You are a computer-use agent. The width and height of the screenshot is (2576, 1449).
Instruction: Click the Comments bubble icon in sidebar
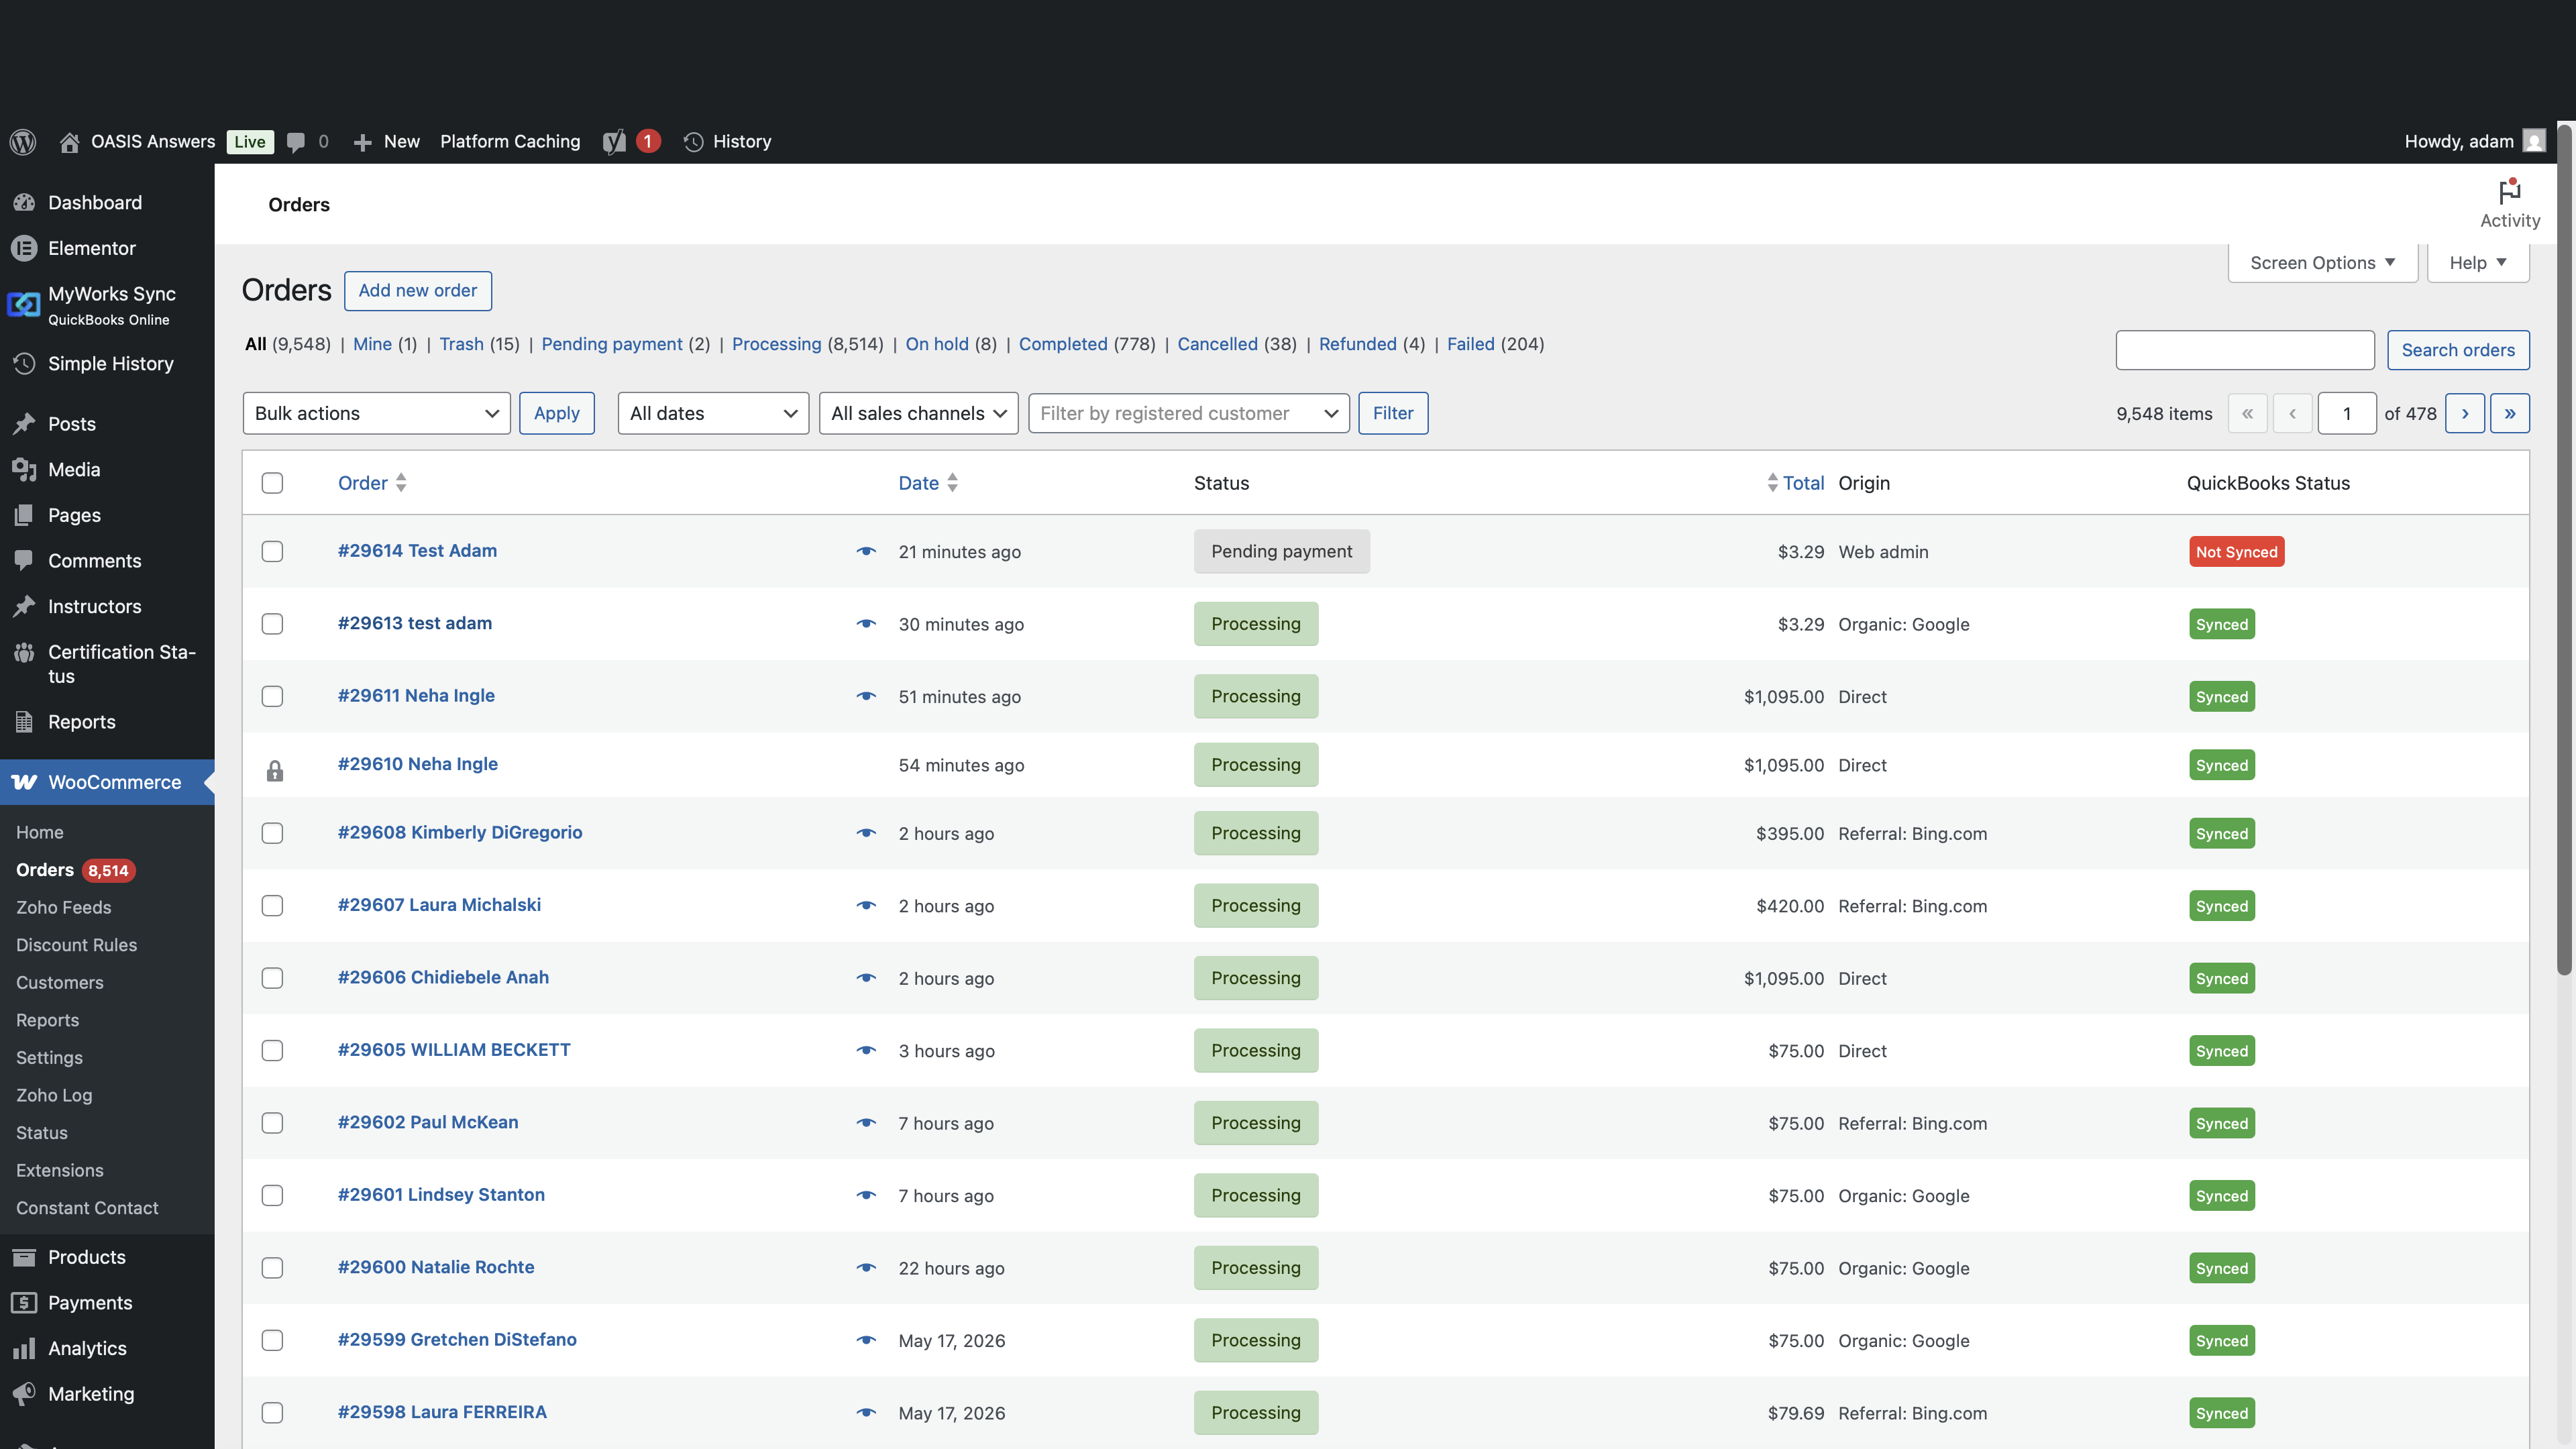point(25,560)
